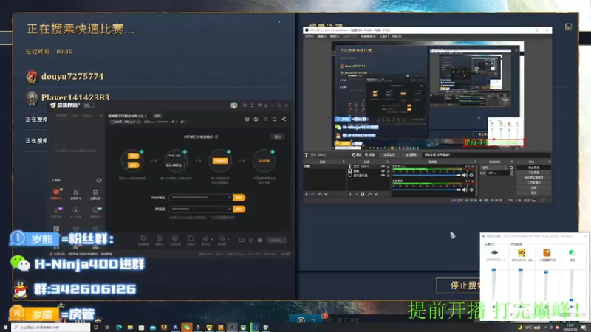The image size is (591, 332).
Task: Open source 滤镜 filters in OBS
Action: (369, 155)
